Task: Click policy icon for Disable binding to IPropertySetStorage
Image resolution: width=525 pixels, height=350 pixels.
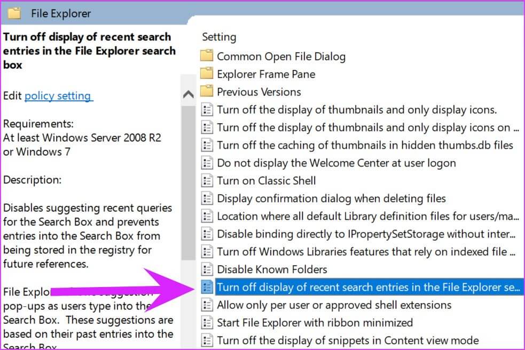Action: 207,234
